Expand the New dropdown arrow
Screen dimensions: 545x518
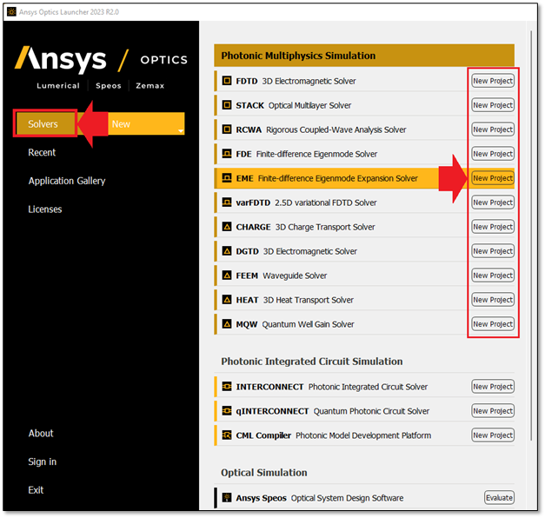[x=180, y=130]
